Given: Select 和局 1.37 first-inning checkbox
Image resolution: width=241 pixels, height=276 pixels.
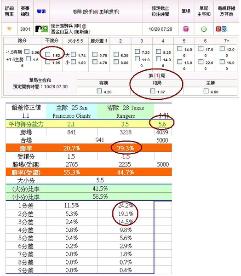Looking at the screenshot, I should (x=153, y=91).
